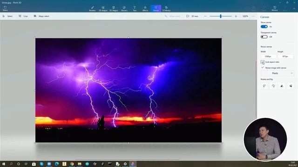Collapse the ribbon with the top chevron
Viewport: 298px width, 167px height.
click(294, 9)
